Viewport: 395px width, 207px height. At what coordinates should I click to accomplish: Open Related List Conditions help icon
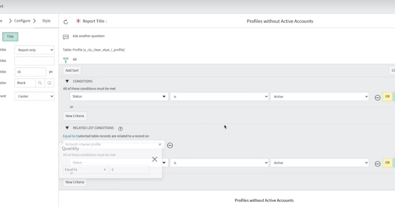(120, 128)
